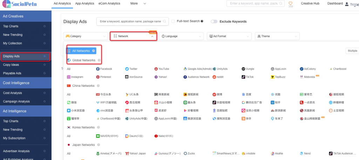Open the Theme dropdown
The width and height of the screenshot is (359, 160).
pos(277,36)
